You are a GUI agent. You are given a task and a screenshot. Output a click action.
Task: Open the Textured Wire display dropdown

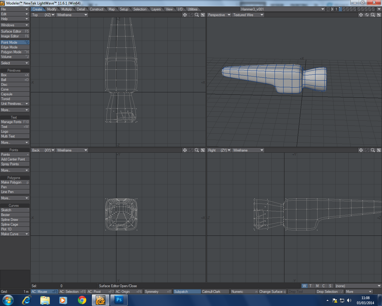click(x=247, y=15)
